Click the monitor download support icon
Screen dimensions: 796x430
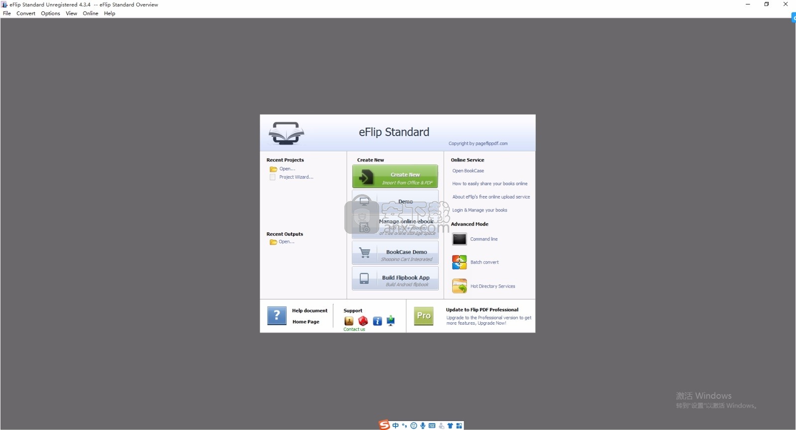tap(391, 321)
